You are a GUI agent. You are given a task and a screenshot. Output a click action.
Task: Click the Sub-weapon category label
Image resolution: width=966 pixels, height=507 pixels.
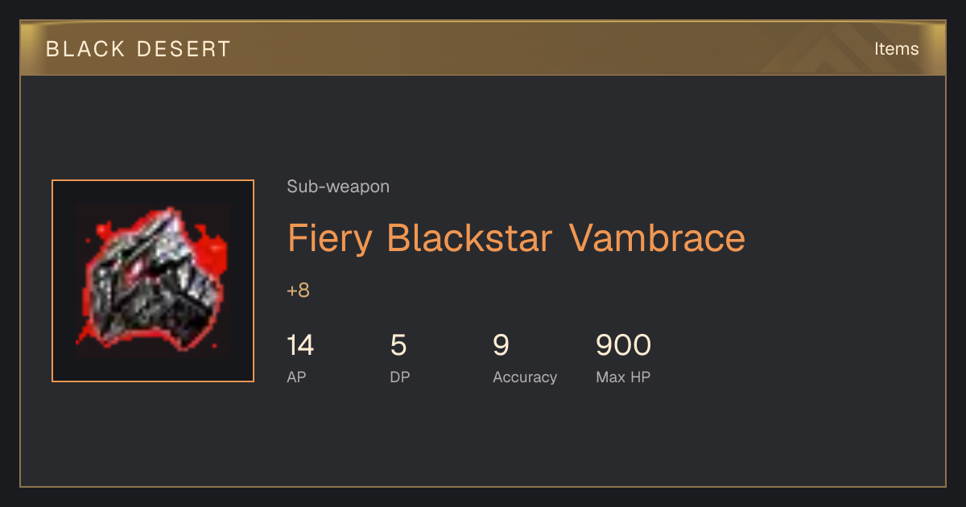point(338,187)
